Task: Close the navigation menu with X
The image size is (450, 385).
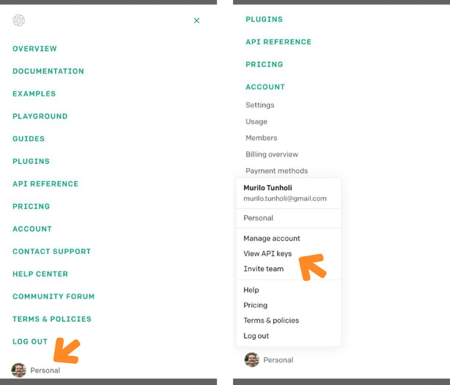Action: 197,21
